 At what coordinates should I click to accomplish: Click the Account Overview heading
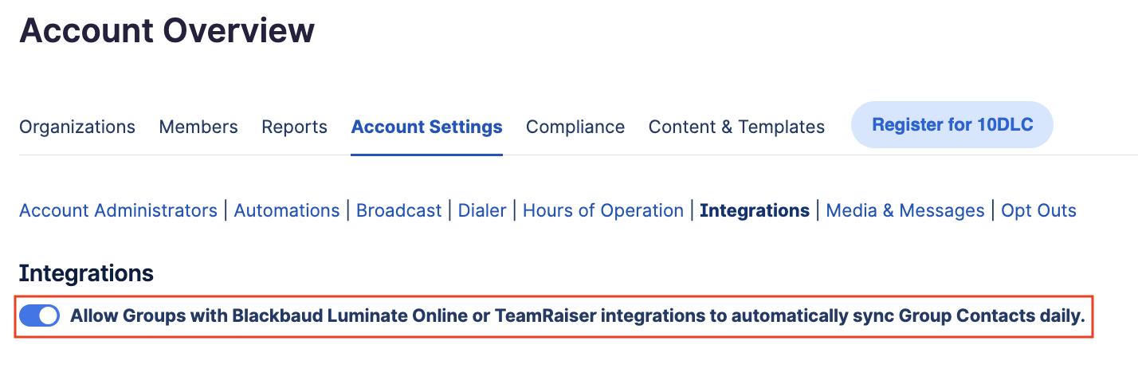[167, 30]
